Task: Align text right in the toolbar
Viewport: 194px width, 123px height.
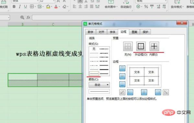Action: [86, 6]
